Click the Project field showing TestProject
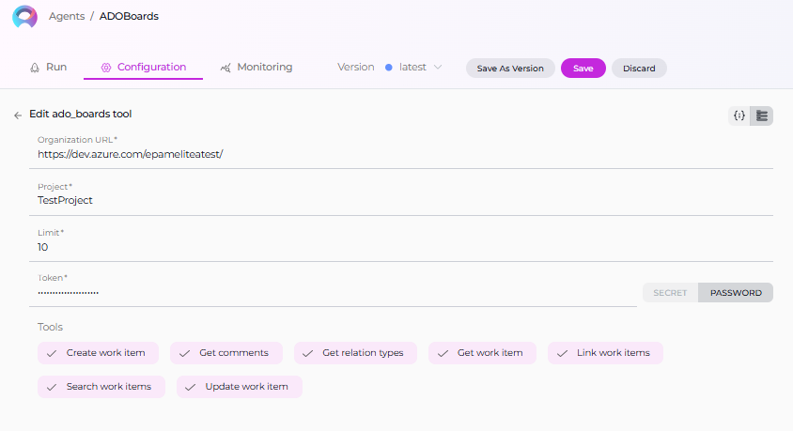 [401, 200]
